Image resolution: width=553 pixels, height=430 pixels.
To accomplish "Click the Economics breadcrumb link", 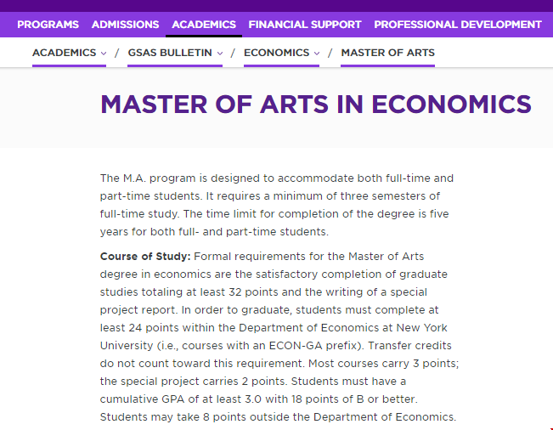I will pos(276,53).
